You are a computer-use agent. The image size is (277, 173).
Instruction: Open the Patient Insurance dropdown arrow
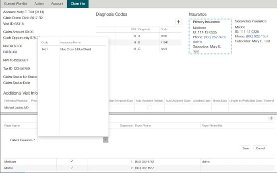pos(105,140)
